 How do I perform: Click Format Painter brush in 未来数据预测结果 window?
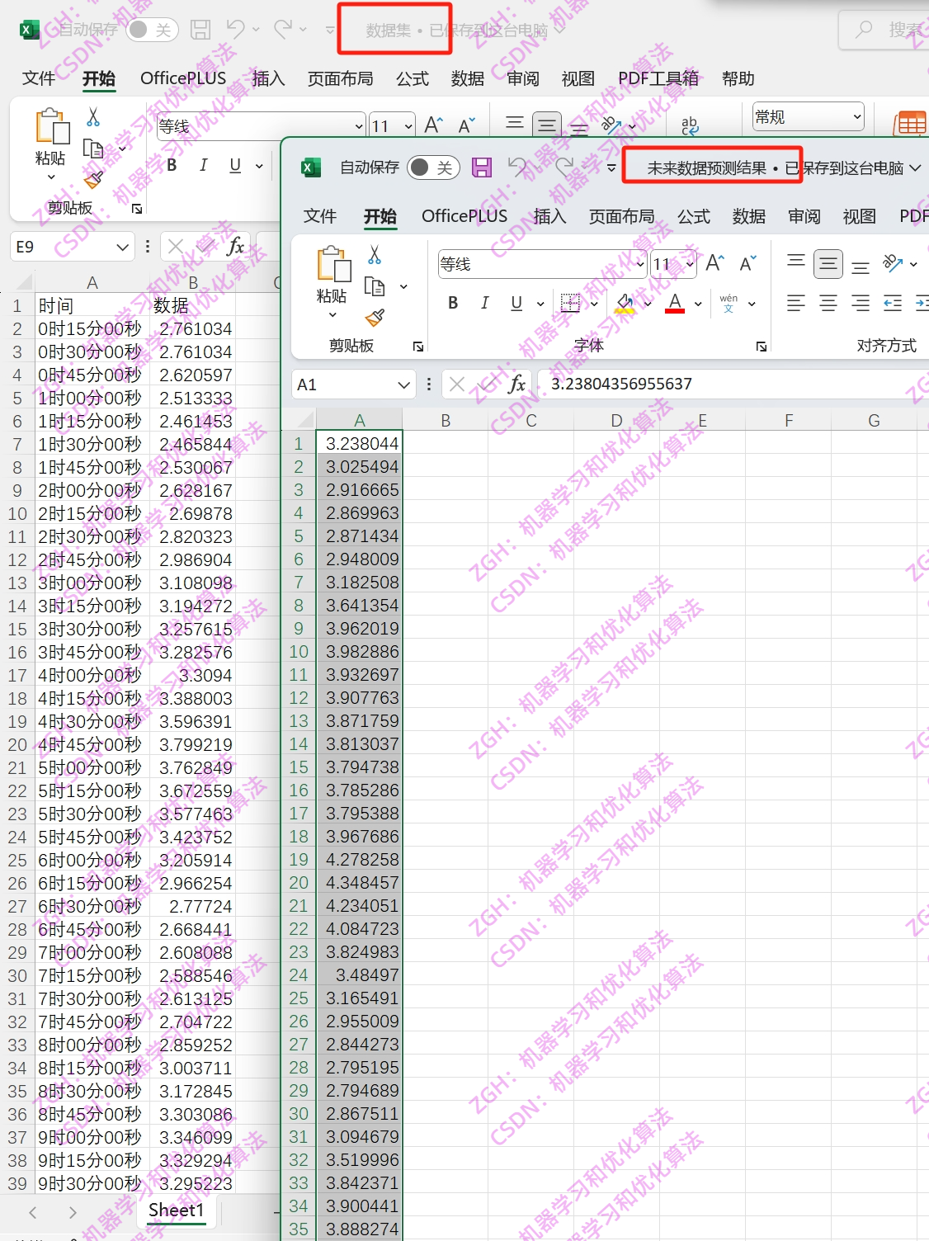tap(375, 317)
